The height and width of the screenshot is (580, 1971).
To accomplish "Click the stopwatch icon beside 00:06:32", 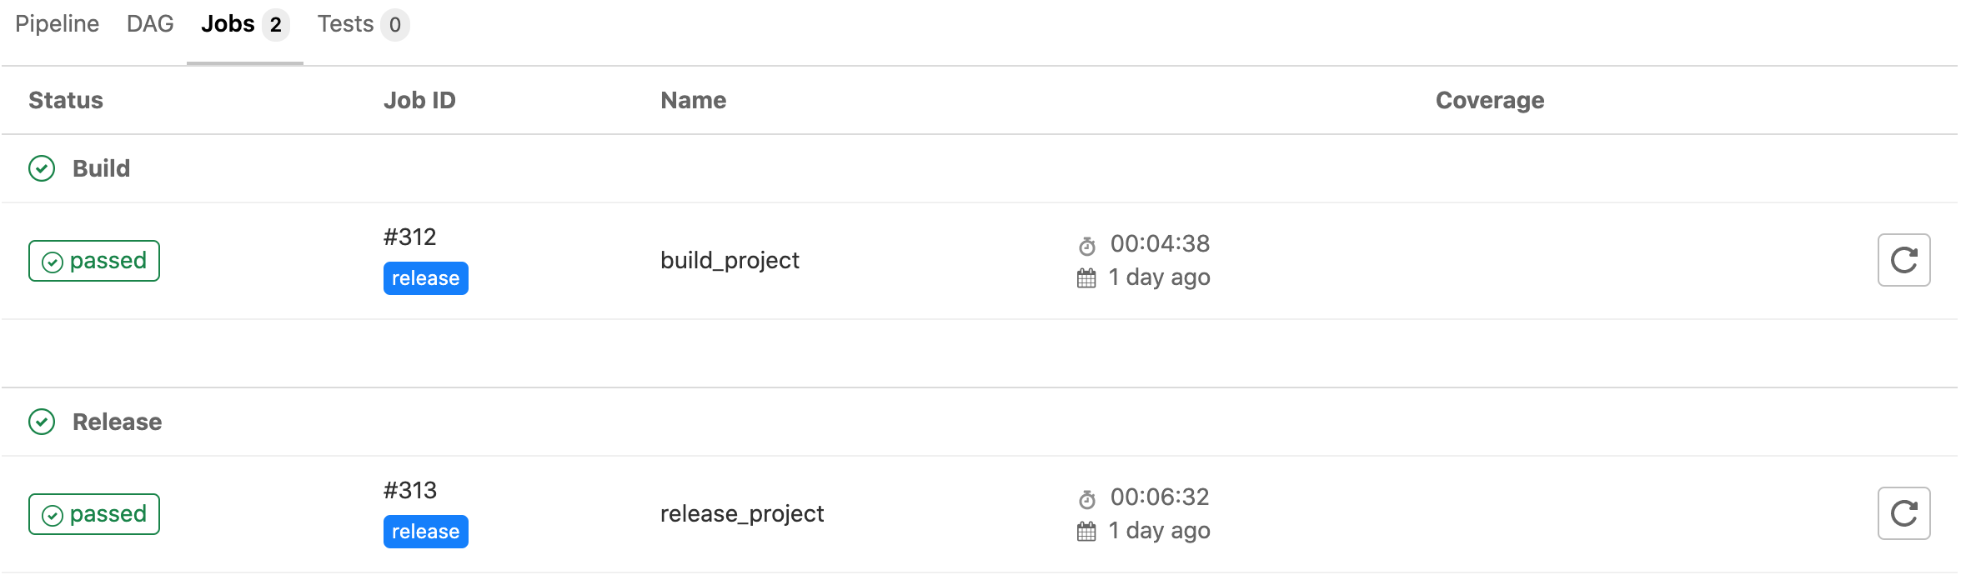I will 1087,499.
